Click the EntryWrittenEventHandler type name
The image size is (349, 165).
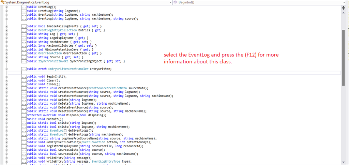click(x=68, y=69)
